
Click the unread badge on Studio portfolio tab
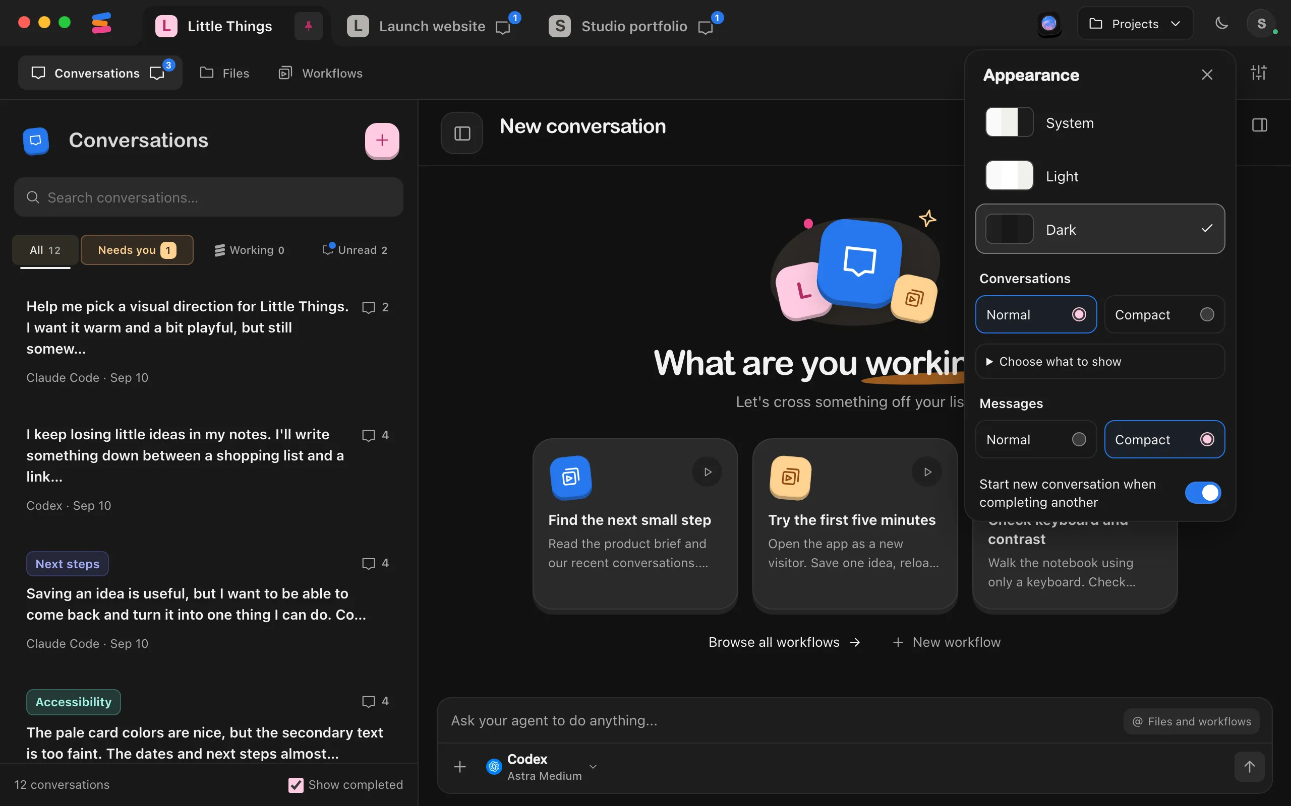pyautogui.click(x=717, y=18)
